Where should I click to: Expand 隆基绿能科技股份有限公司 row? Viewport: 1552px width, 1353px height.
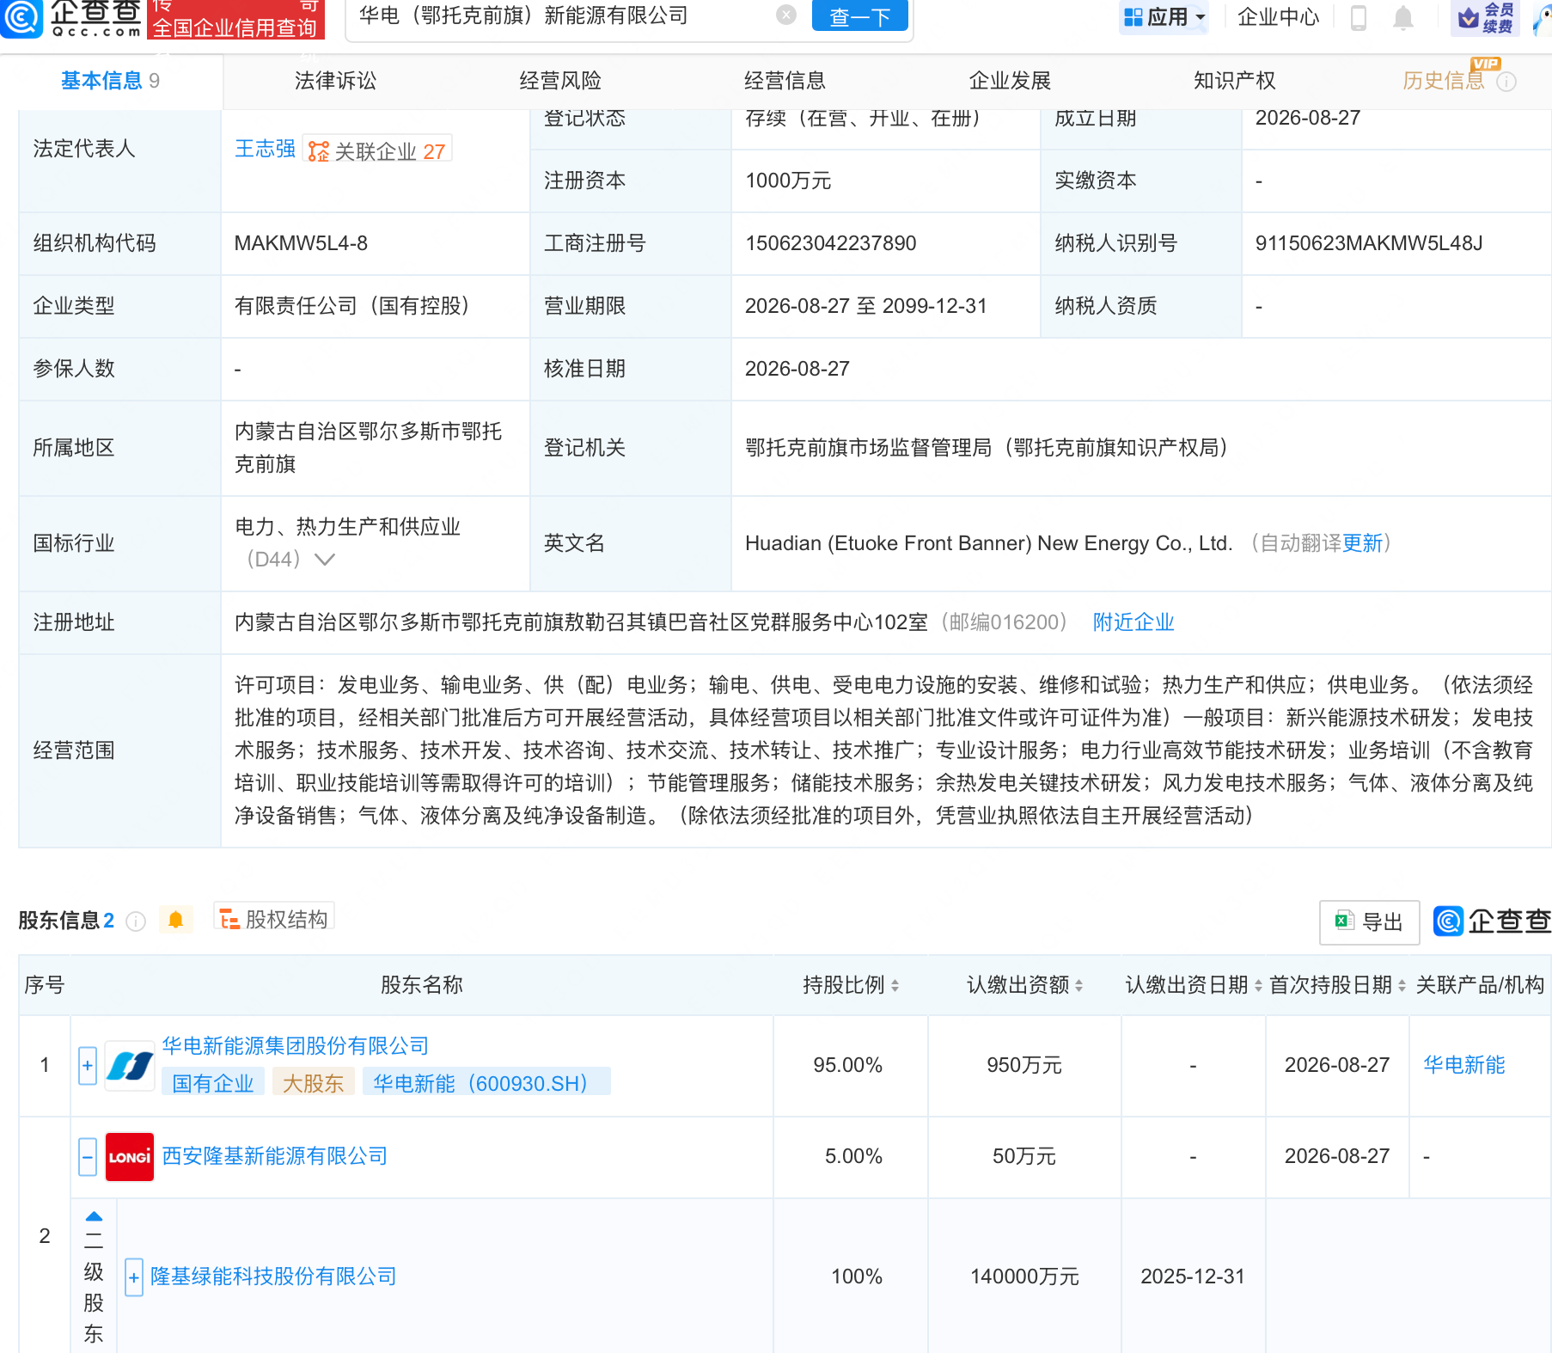[134, 1277]
